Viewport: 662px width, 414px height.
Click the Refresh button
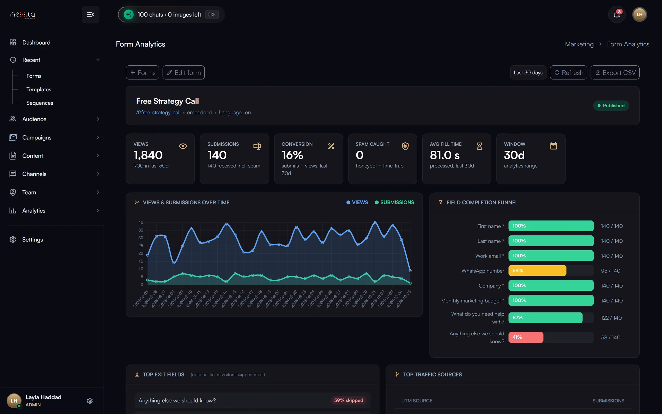tap(568, 72)
